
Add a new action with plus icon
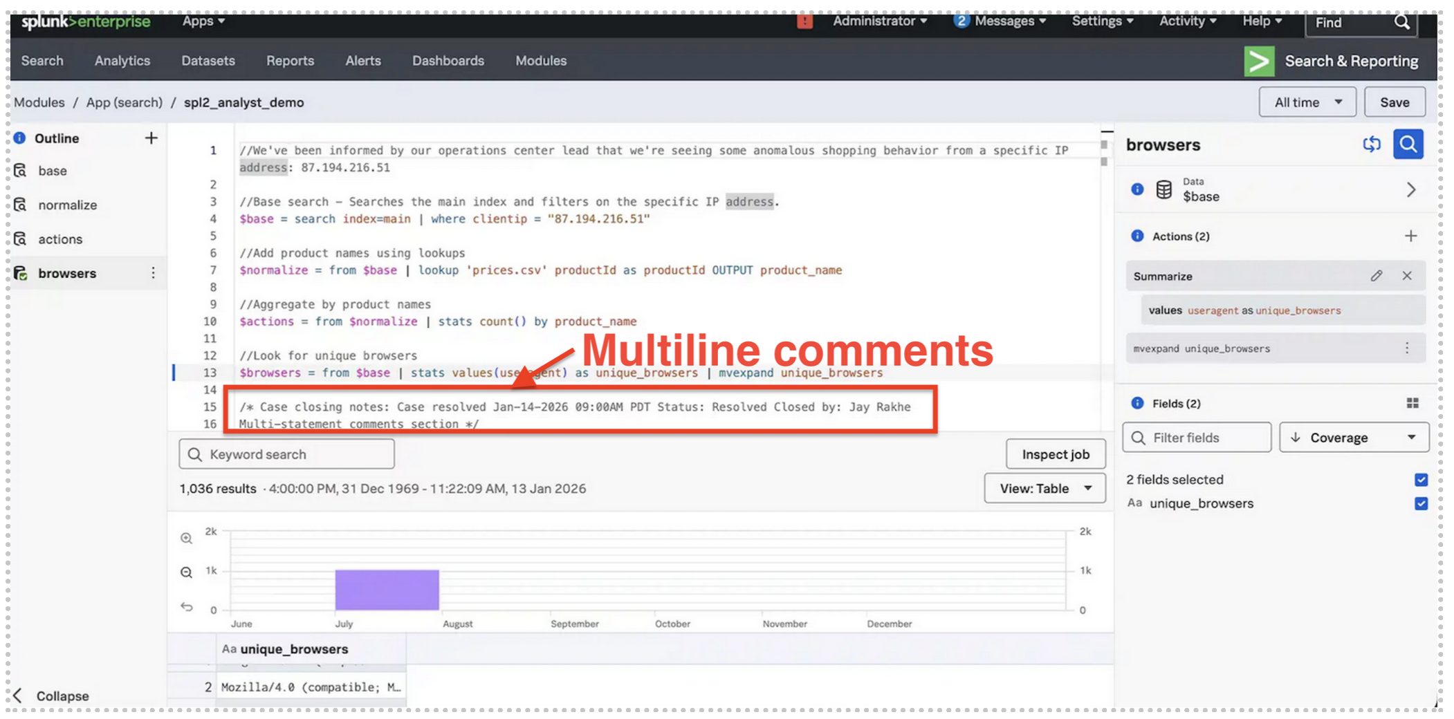pyautogui.click(x=1410, y=236)
